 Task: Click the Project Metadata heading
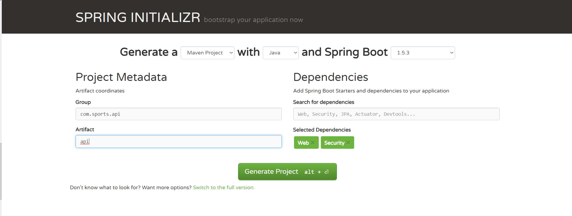click(121, 77)
